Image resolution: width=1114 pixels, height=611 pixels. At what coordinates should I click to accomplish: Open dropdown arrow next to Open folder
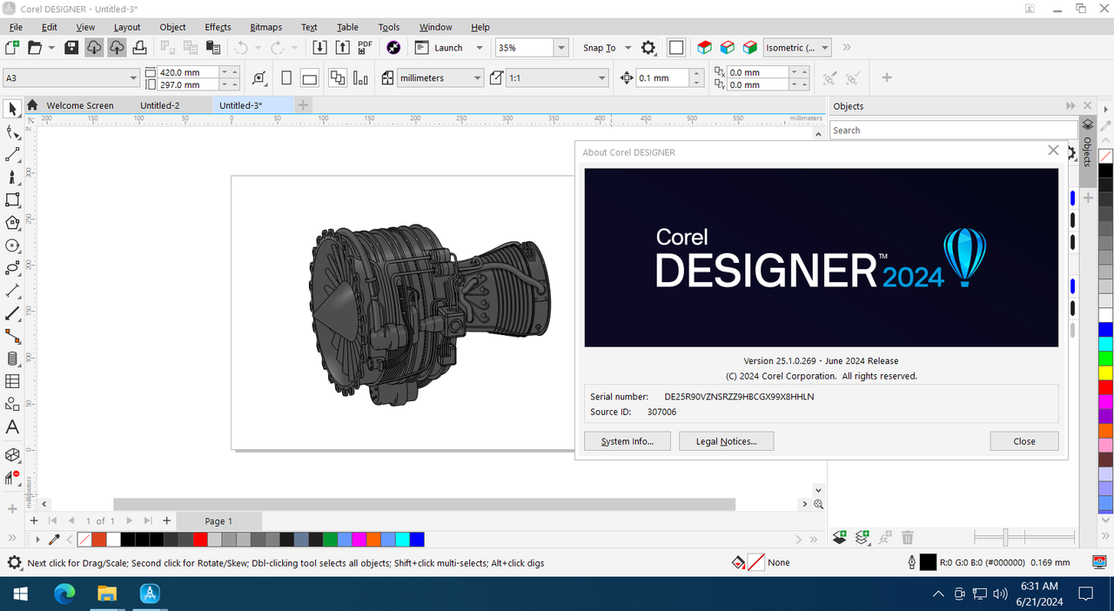click(51, 48)
